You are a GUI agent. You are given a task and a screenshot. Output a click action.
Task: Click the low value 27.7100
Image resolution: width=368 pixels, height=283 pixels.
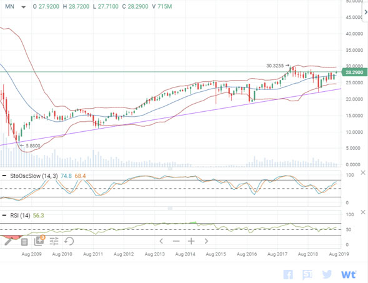[x=108, y=7]
